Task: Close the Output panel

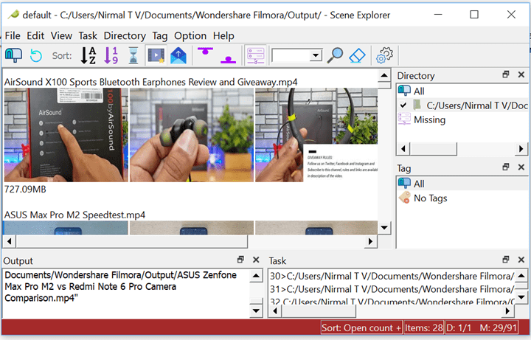Action: point(256,260)
